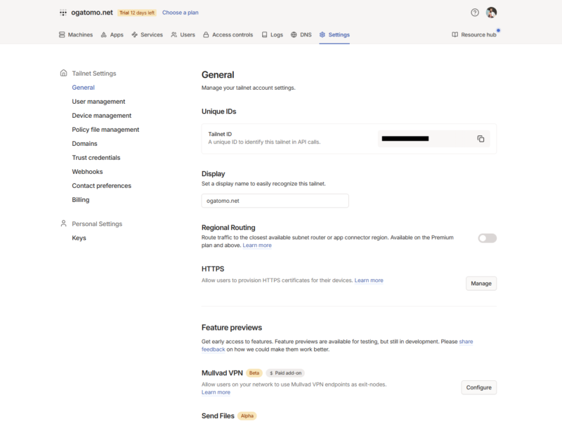562x421 pixels.
Task: Click the Apps icon in the nav bar
Action: pyautogui.click(x=103, y=34)
